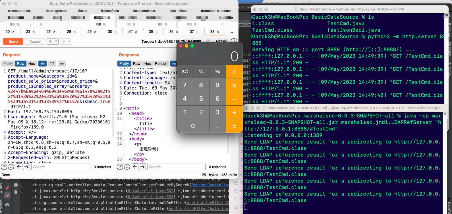Go to previous search match in Response
This screenshot has height=214, width=452.
coord(135,167)
